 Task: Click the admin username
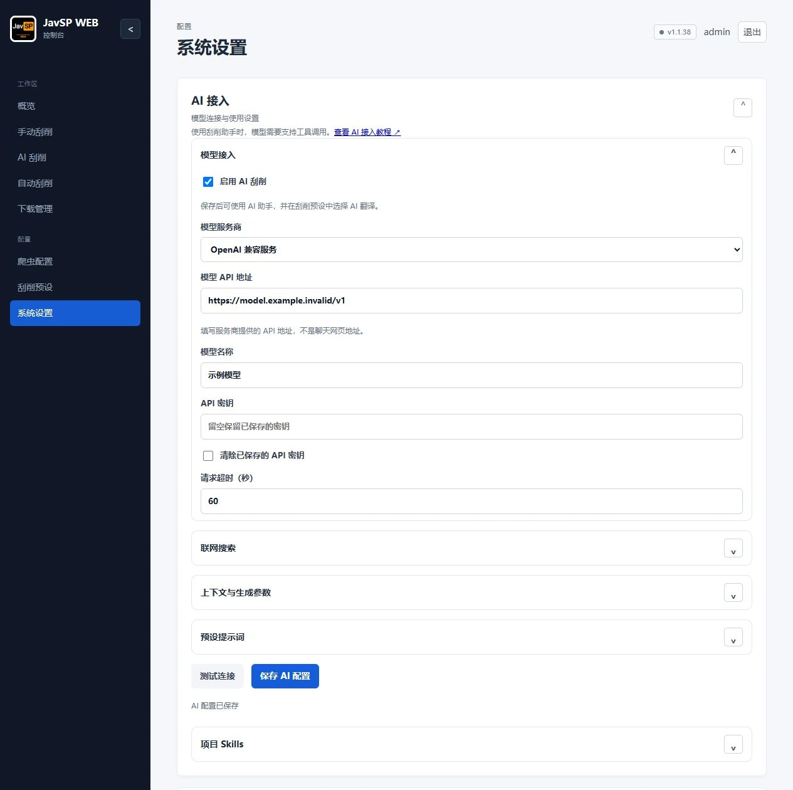click(717, 32)
